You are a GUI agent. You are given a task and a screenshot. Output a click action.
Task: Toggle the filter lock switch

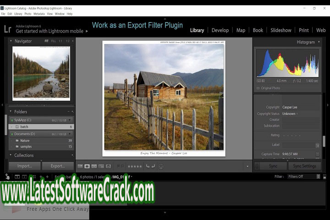coord(324,176)
